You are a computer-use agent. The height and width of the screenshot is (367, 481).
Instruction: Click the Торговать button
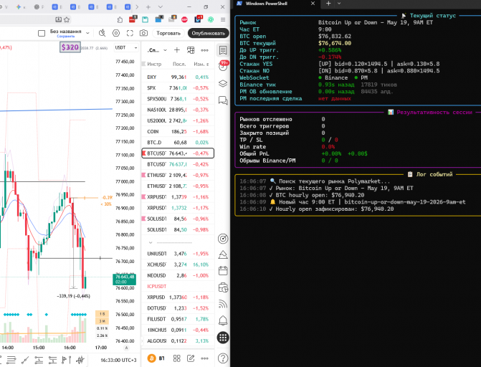coord(168,33)
